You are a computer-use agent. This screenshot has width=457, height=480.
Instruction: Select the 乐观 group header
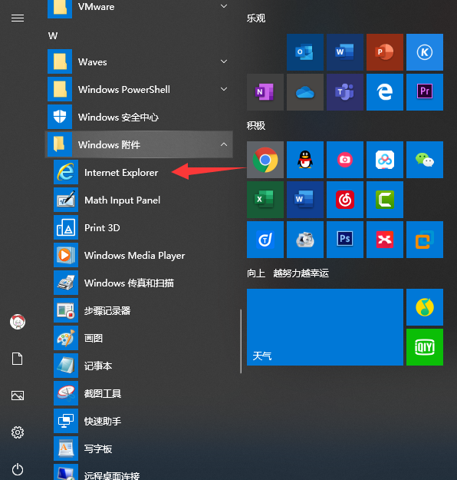tap(256, 18)
